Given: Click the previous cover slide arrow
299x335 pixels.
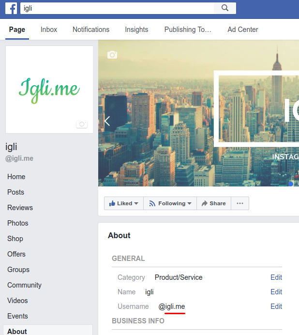Looking at the screenshot, I should pyautogui.click(x=107, y=121).
